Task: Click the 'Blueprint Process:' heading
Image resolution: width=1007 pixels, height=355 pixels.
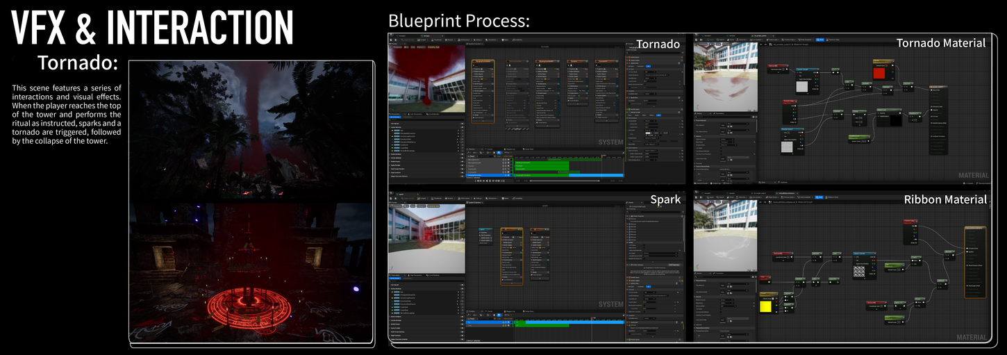Action: pyautogui.click(x=459, y=20)
